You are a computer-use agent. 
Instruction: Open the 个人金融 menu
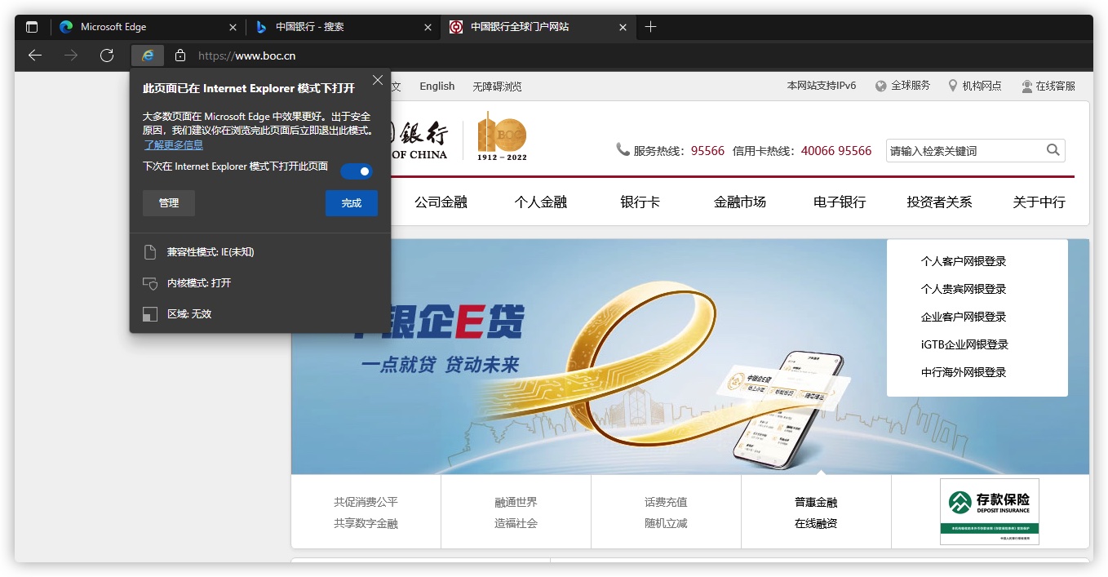(x=540, y=202)
